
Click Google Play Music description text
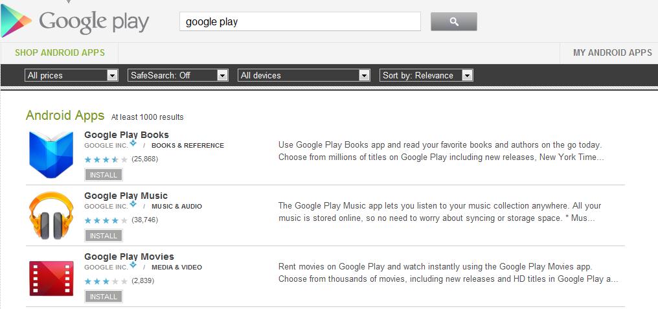[440, 212]
